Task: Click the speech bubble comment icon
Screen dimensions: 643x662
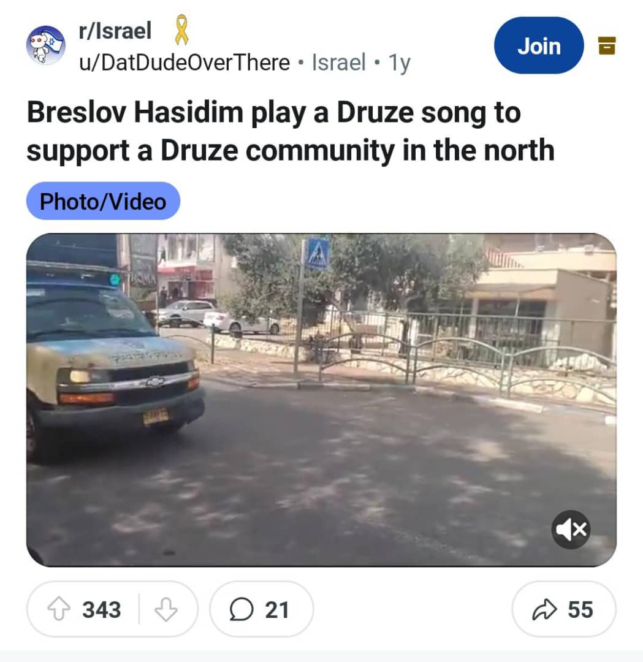Action: pos(242,609)
